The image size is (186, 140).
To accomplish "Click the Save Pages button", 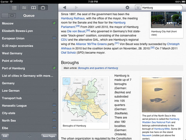I will click(49, 136).
